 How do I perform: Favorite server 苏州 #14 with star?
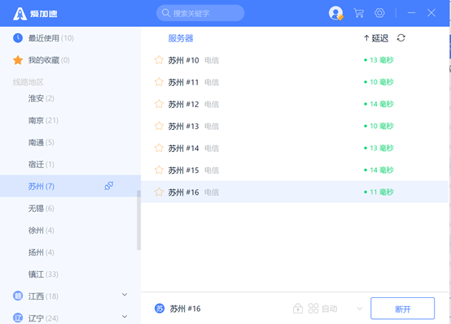pos(159,148)
